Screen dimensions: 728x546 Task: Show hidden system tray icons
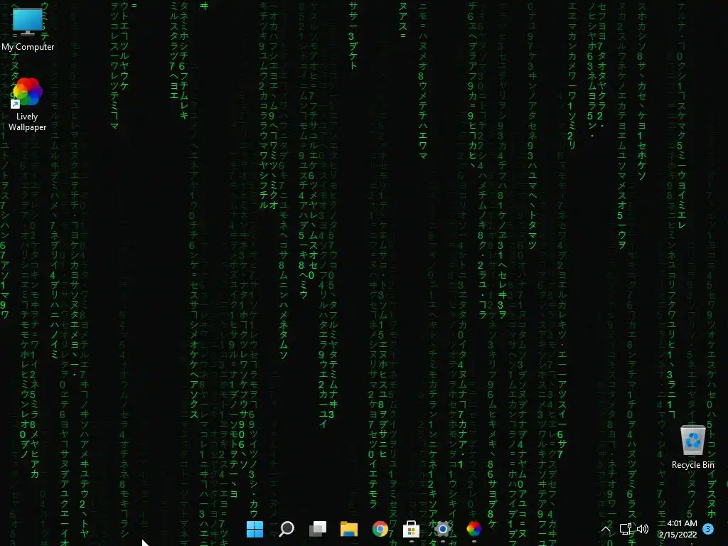tap(606, 529)
